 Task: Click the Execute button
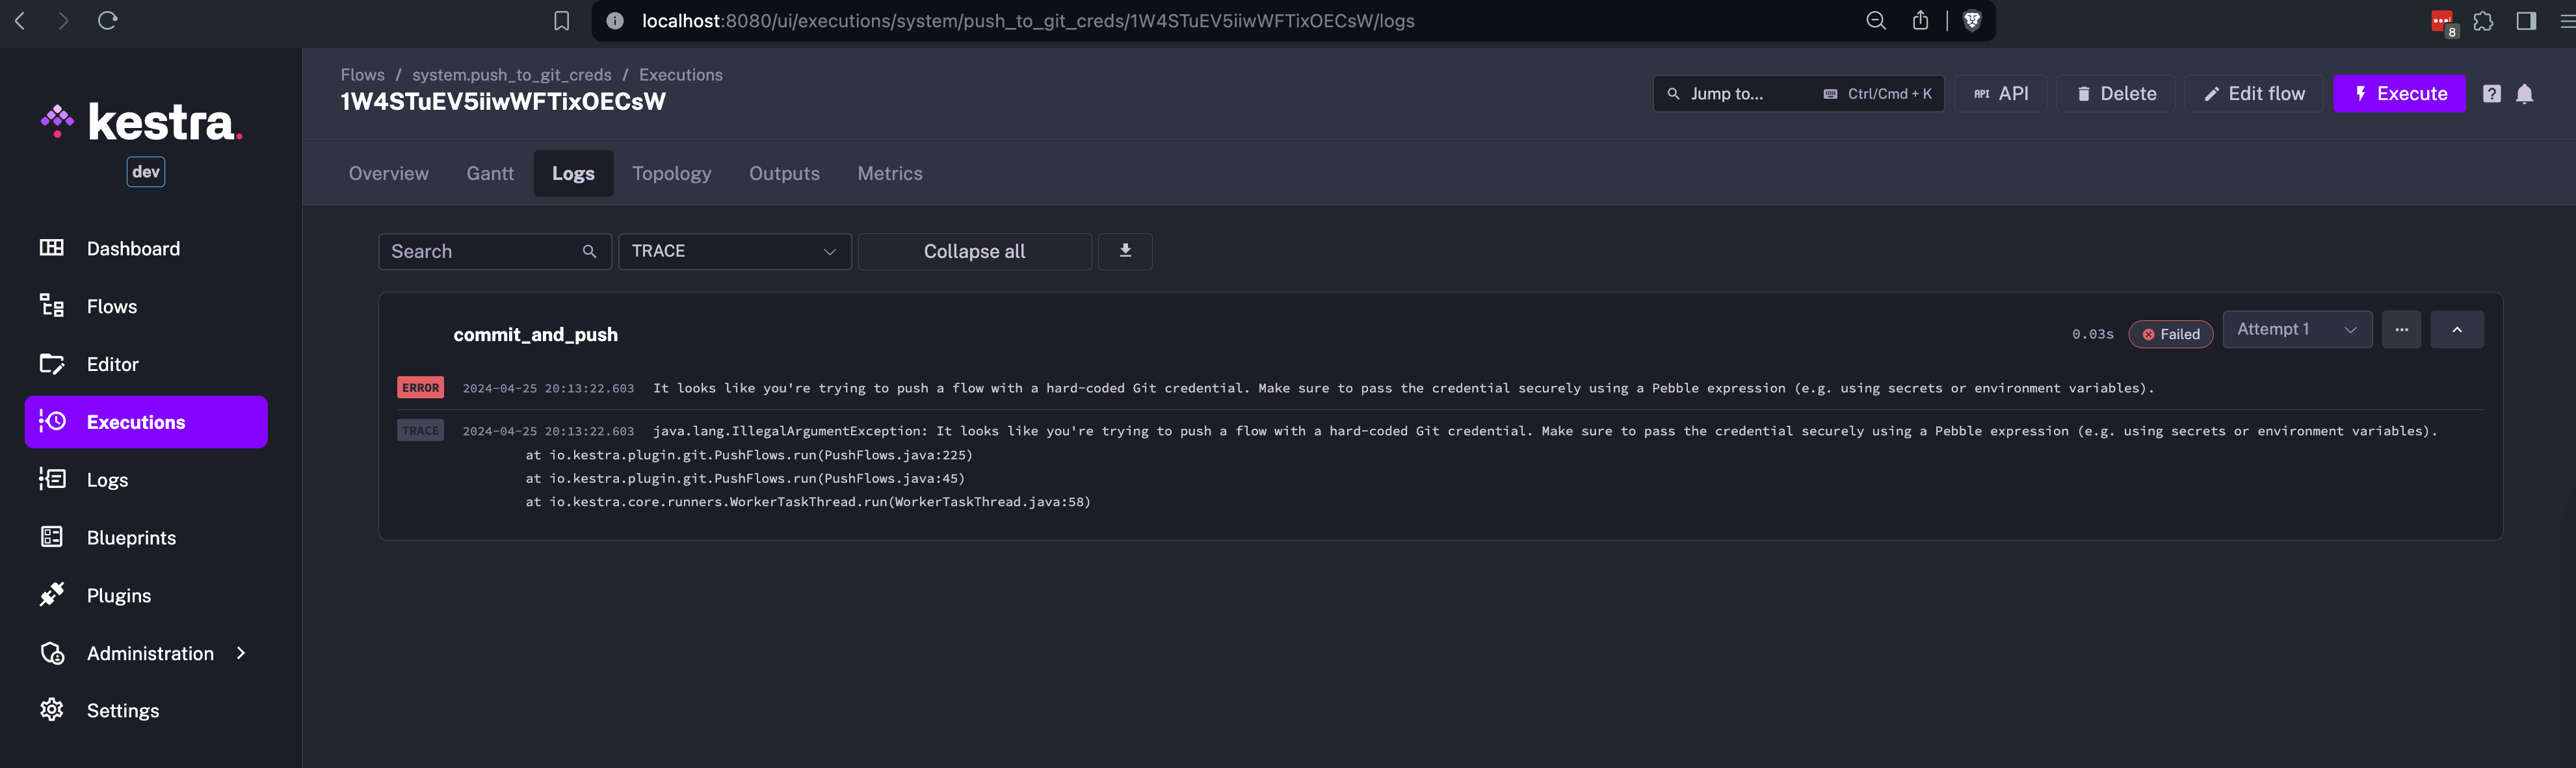(x=2399, y=93)
